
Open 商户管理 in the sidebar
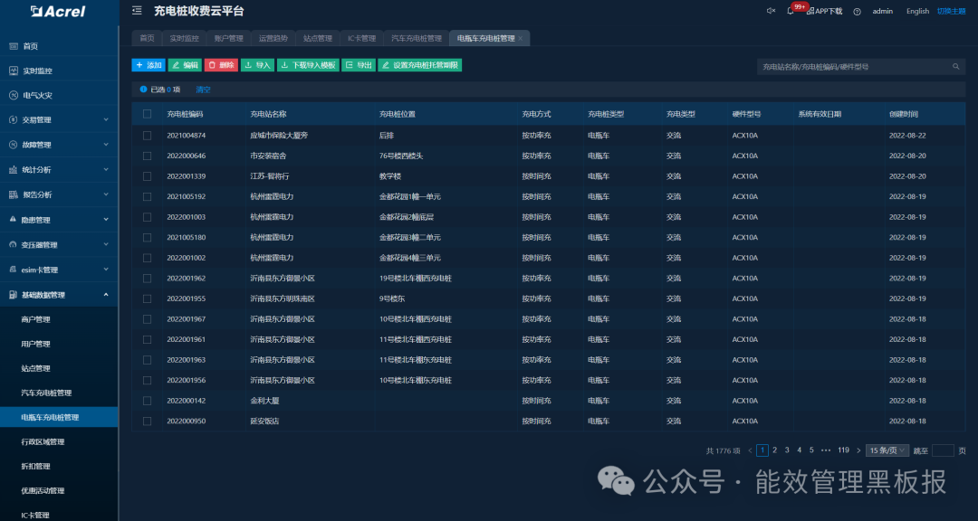(x=35, y=319)
